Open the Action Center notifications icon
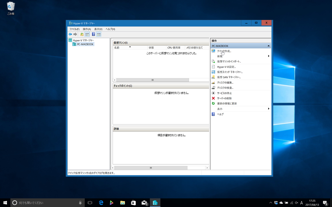 tap(325, 203)
